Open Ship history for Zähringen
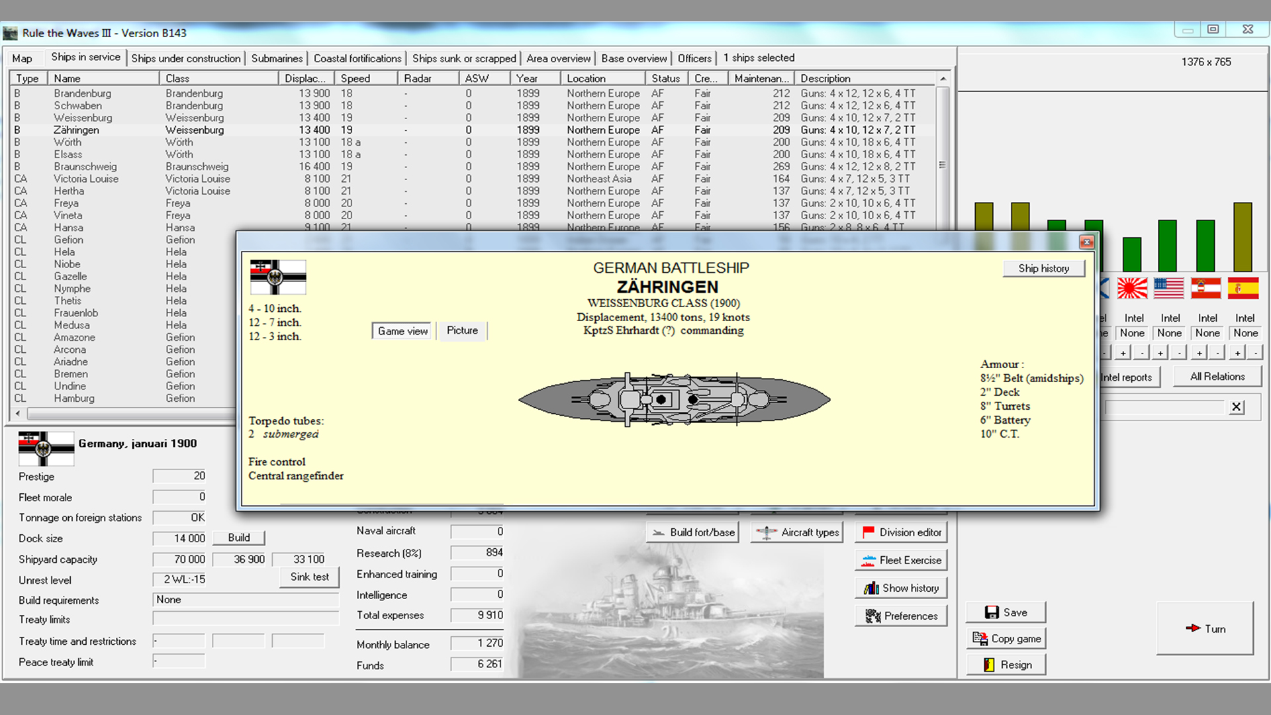Image resolution: width=1271 pixels, height=715 pixels. (x=1043, y=268)
